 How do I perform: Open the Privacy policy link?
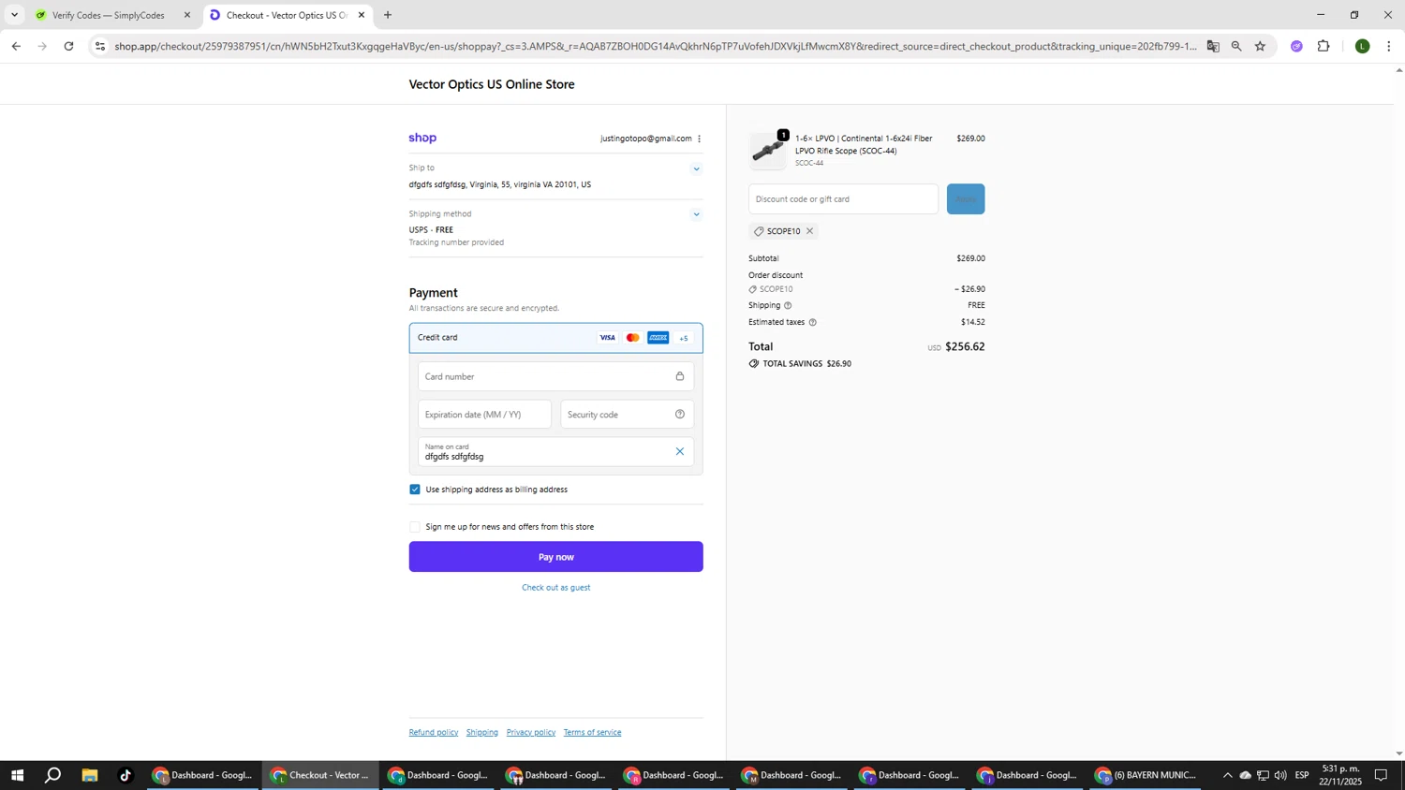[531, 732]
